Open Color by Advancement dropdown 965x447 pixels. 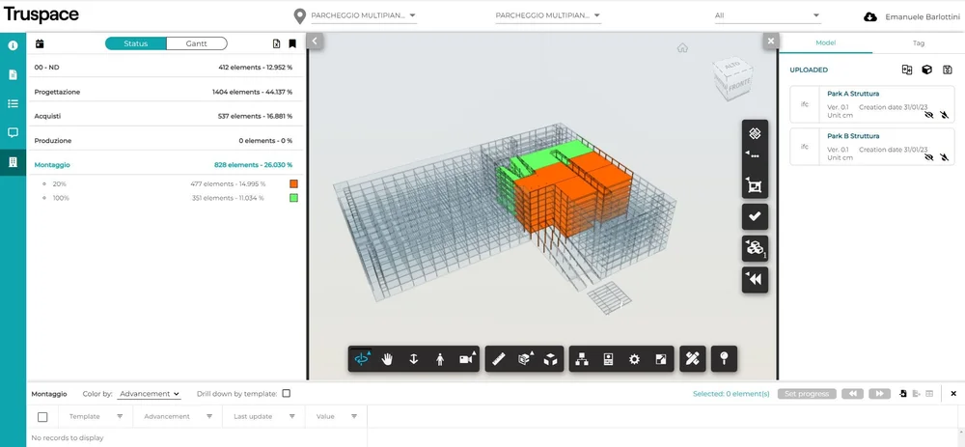[x=149, y=394]
